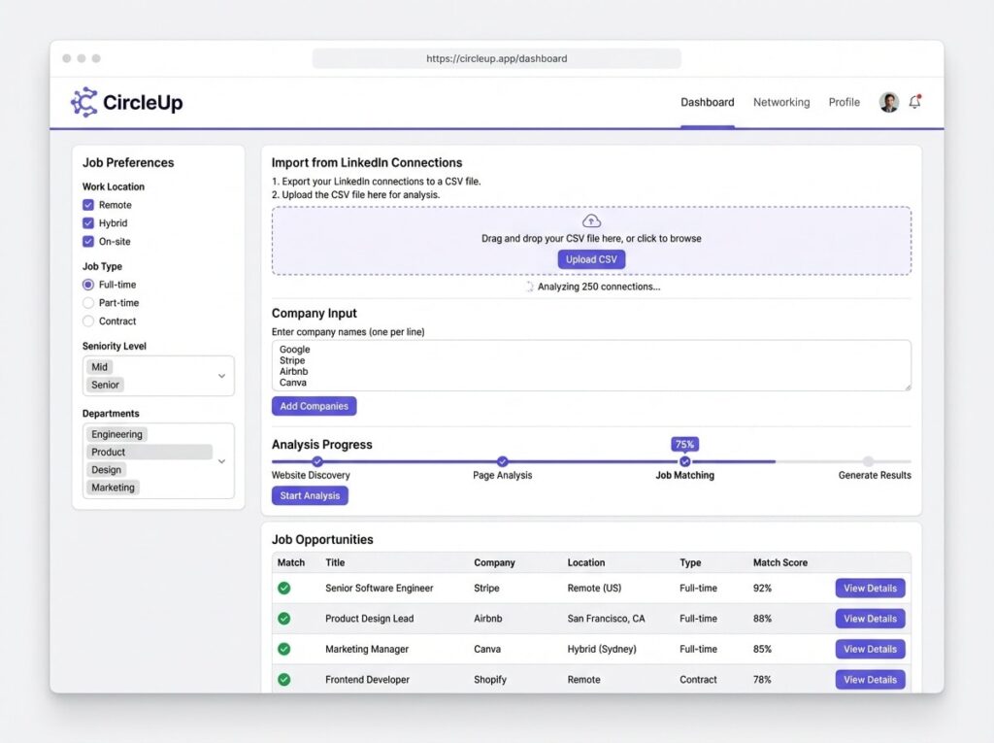Open the Profile tab
994x743 pixels.
[x=844, y=102]
